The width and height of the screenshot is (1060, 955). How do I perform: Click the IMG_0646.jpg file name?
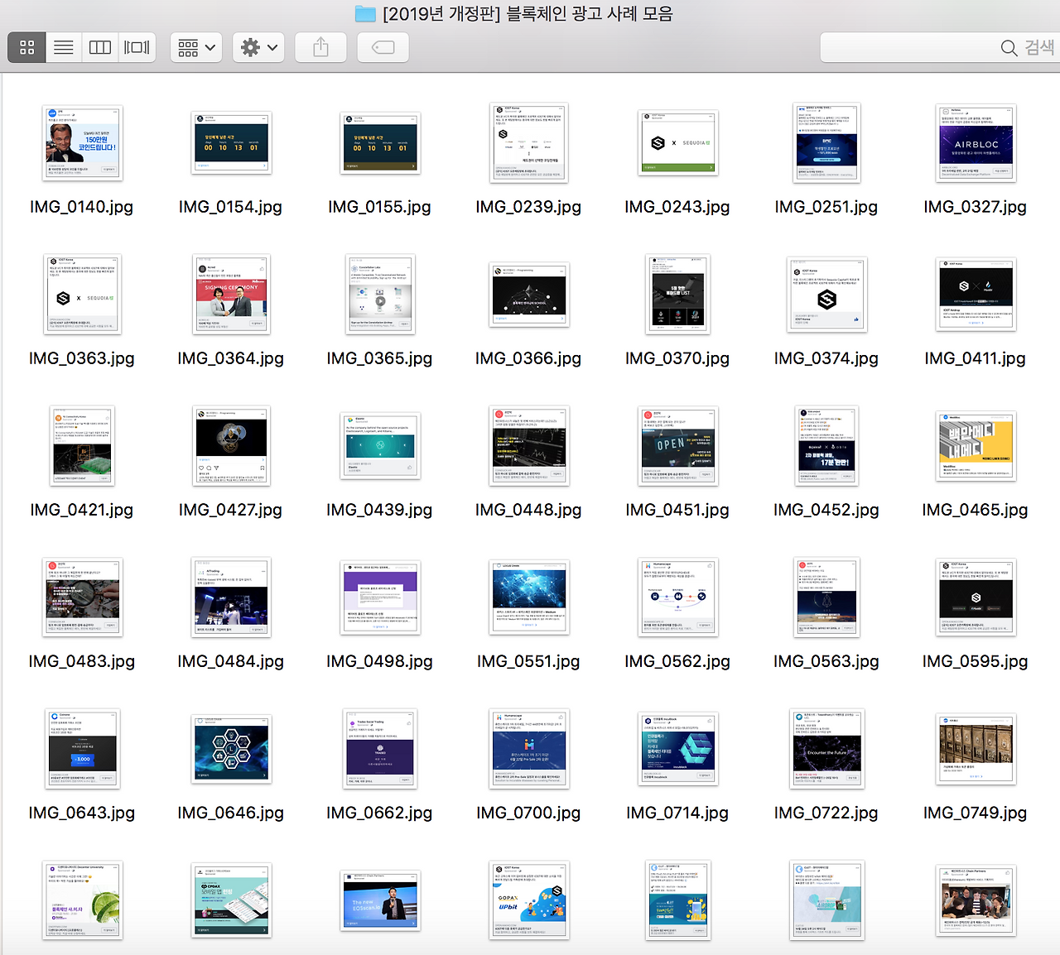[x=231, y=813]
